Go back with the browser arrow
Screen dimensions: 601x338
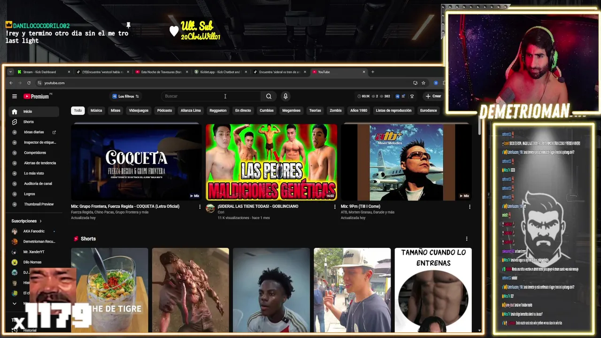pos(11,83)
